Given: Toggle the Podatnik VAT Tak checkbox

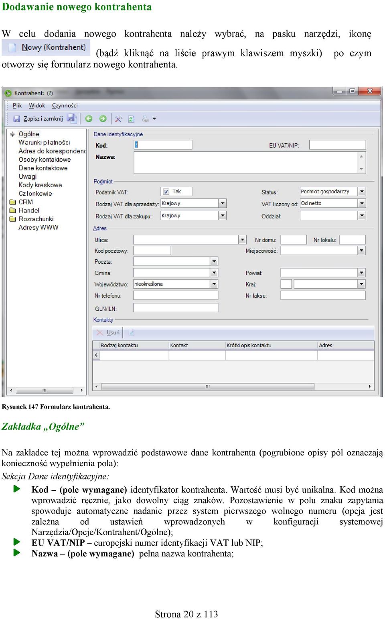Looking at the screenshot, I should 166,192.
